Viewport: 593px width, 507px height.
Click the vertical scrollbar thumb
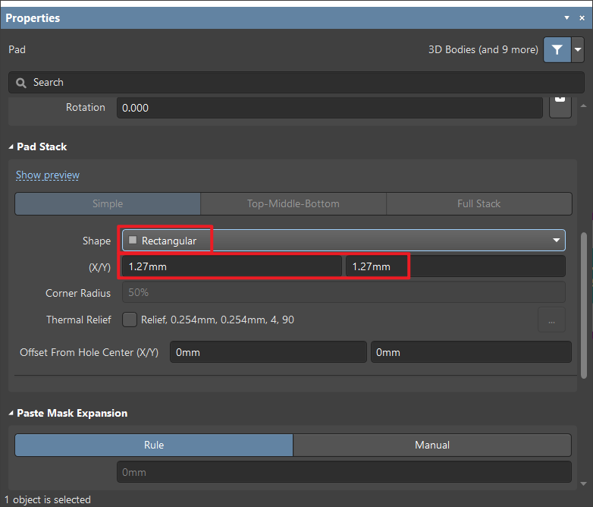click(x=584, y=304)
